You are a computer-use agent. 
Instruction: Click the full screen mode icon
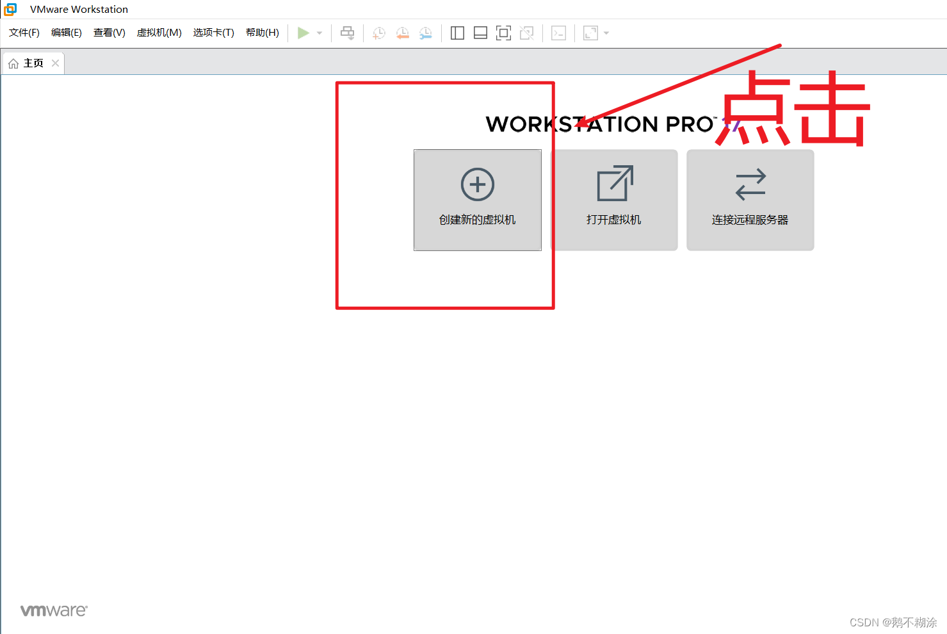504,33
